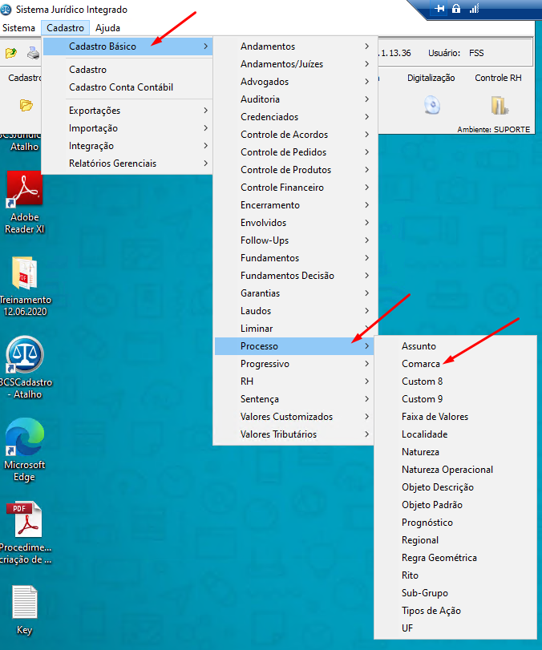Image resolution: width=542 pixels, height=650 pixels.
Task: Click the Controle RH binders icon
Action: (x=500, y=105)
